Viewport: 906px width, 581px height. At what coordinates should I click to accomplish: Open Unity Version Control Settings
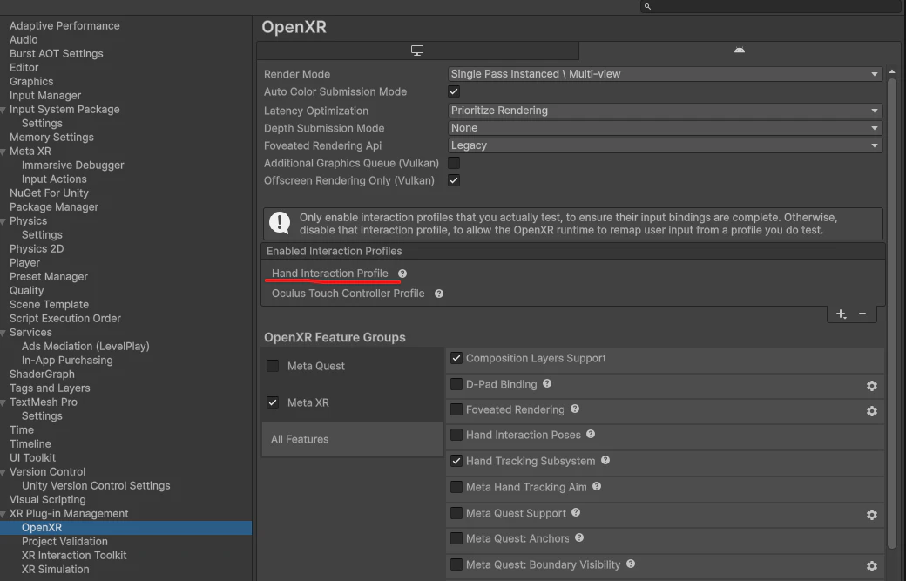96,486
